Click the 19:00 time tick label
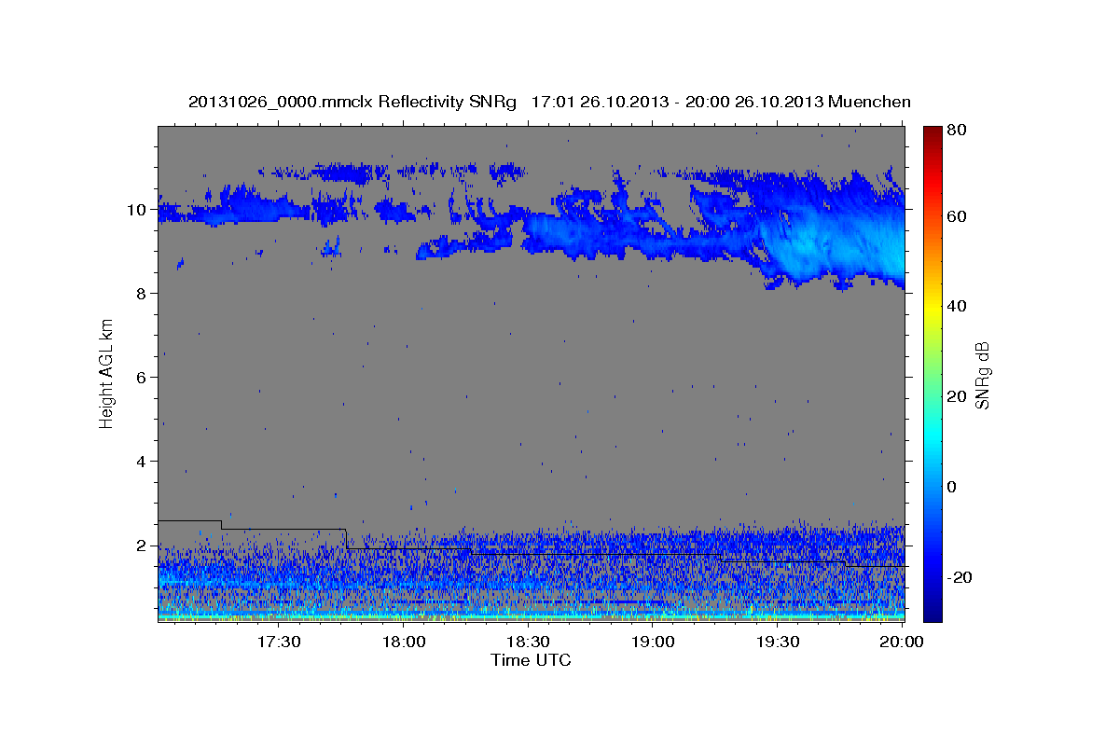 point(653,642)
